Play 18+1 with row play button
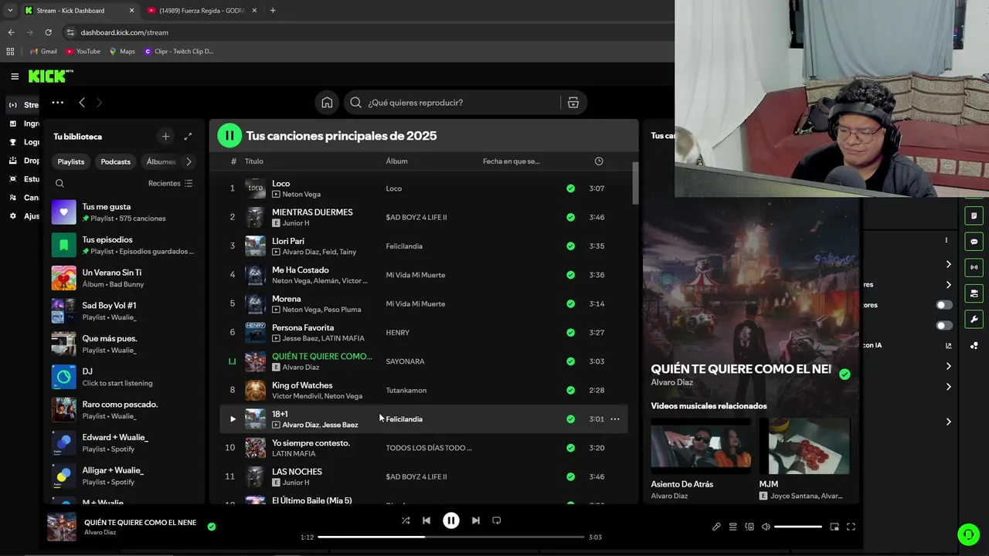989x556 pixels. [x=233, y=419]
